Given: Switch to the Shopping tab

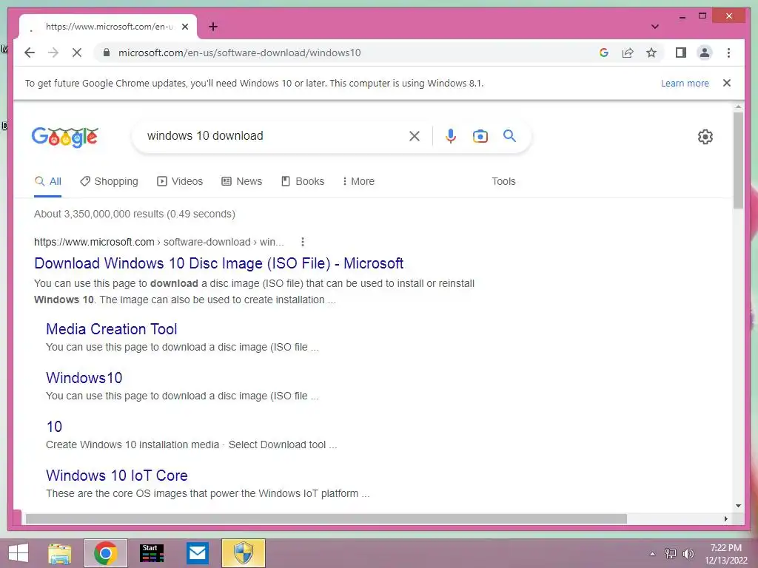Looking at the screenshot, I should (109, 182).
